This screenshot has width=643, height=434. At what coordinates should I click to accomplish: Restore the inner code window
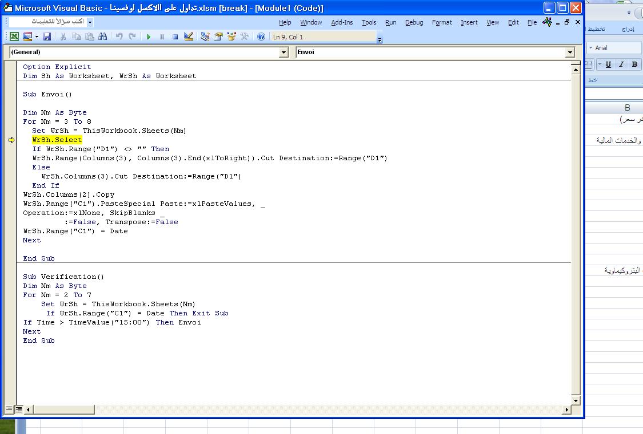pos(567,22)
